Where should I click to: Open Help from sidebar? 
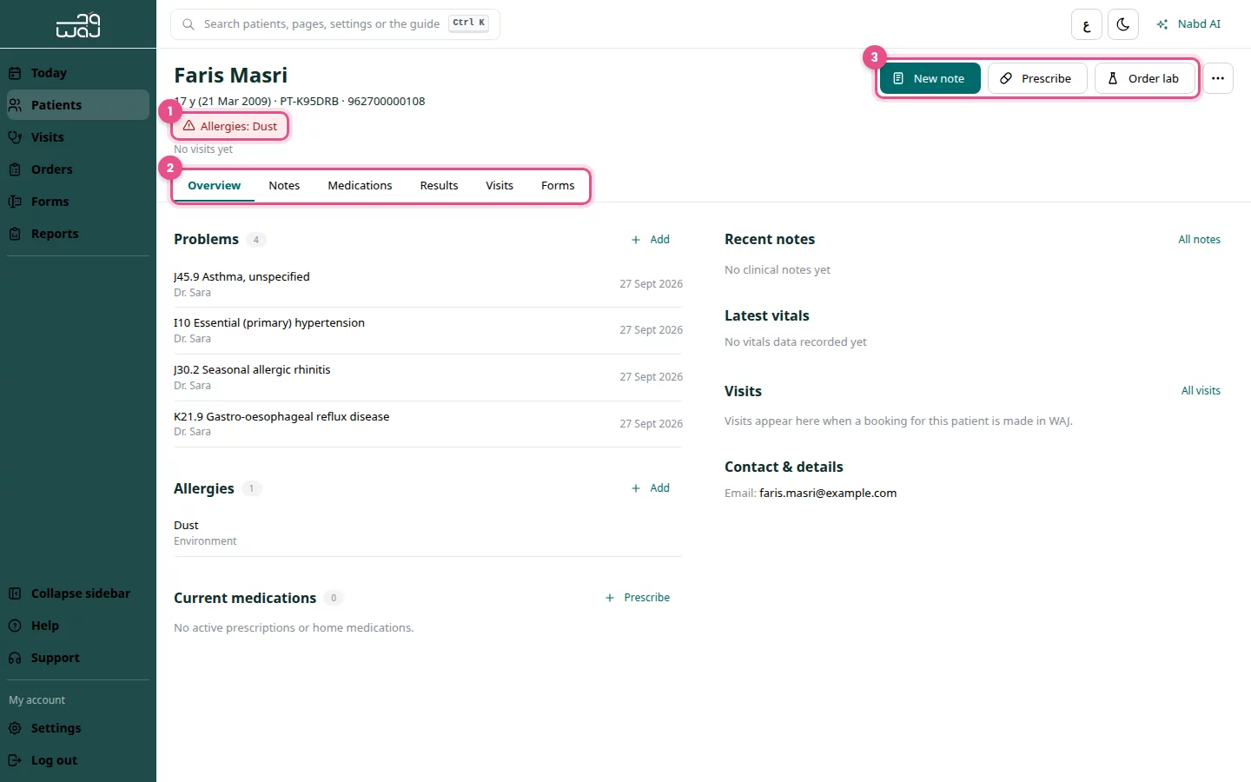pos(78,626)
